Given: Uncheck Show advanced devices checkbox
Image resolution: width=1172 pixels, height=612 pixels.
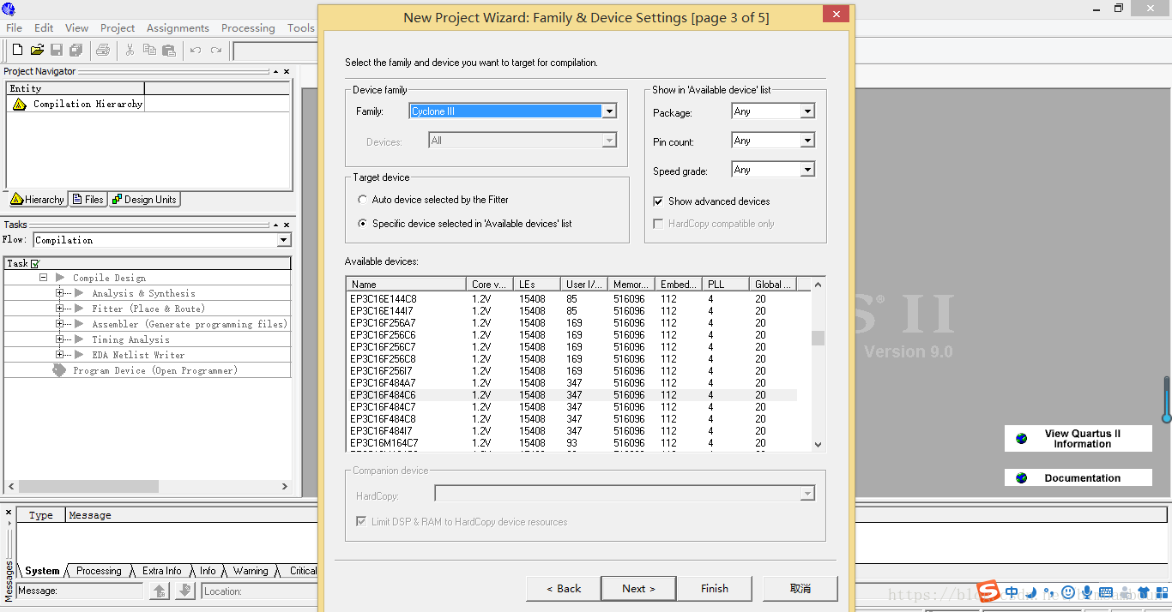Looking at the screenshot, I should click(658, 201).
